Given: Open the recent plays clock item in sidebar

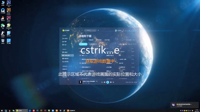Looking at the screenshot, I should point(65,58).
